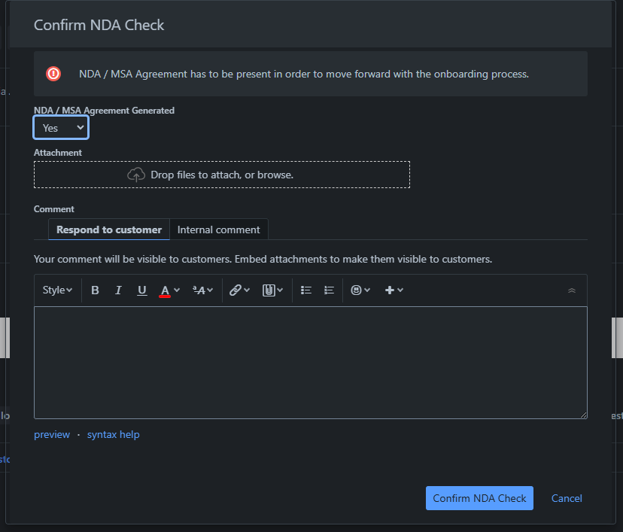
Task: Insert a bulleted list
Action: [305, 290]
